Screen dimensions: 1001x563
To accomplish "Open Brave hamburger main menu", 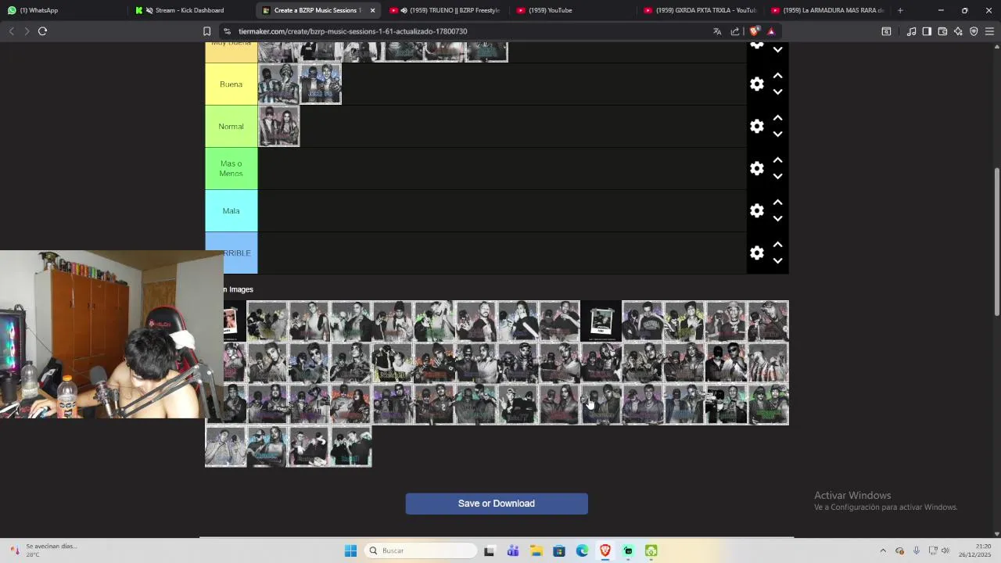I will 989,31.
